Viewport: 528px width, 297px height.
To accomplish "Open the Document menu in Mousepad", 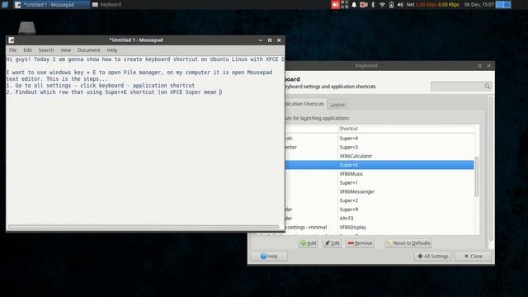I will (x=89, y=50).
